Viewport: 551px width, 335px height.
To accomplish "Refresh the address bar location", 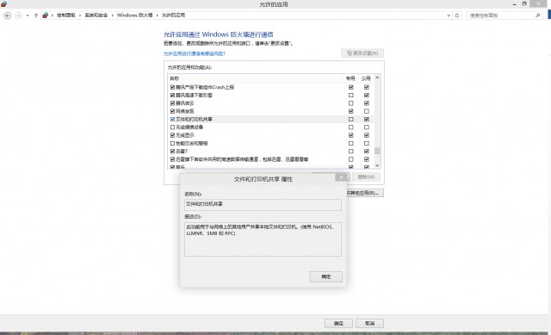I will coord(457,16).
